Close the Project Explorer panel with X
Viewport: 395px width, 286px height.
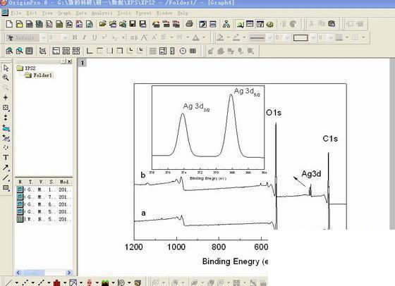pos(70,61)
